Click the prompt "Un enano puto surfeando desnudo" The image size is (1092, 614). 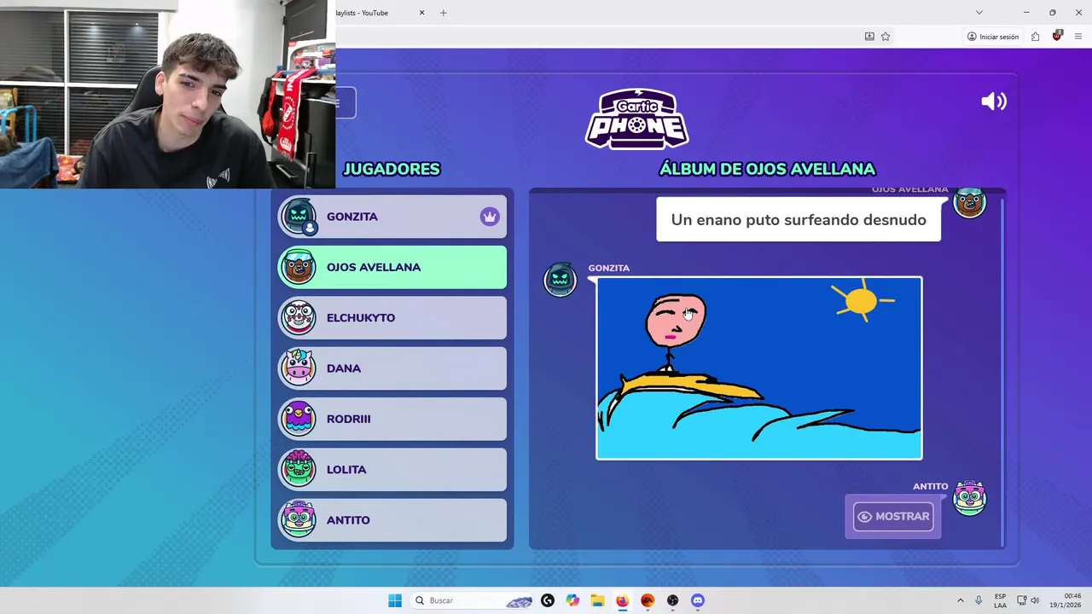[x=799, y=220]
